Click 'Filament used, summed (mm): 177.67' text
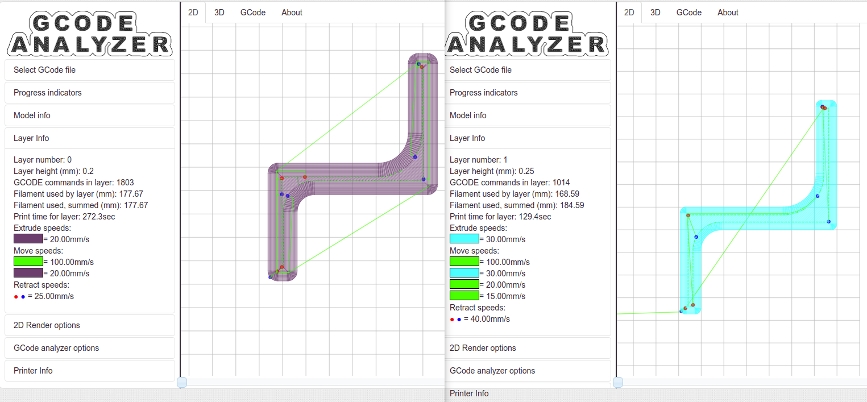 pyautogui.click(x=81, y=205)
